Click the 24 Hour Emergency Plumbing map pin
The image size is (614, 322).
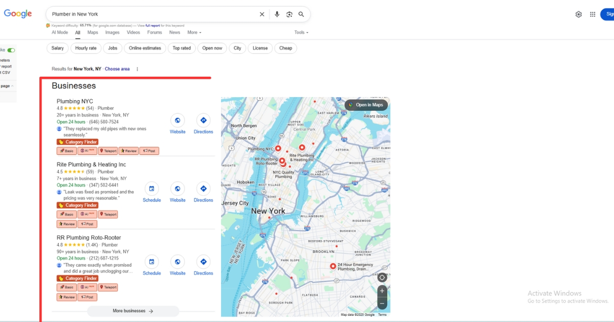tap(333, 266)
